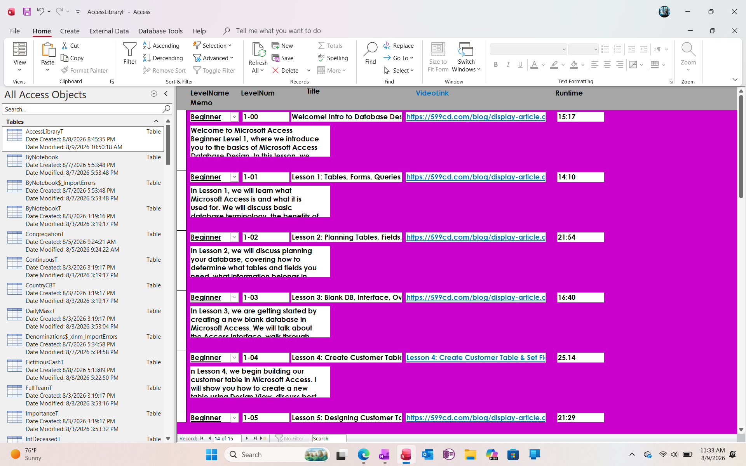The height and width of the screenshot is (466, 746).
Task: Open the File menu
Action: coord(15,31)
